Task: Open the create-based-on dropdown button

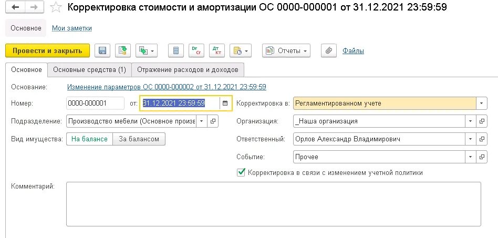Action: click(x=147, y=50)
